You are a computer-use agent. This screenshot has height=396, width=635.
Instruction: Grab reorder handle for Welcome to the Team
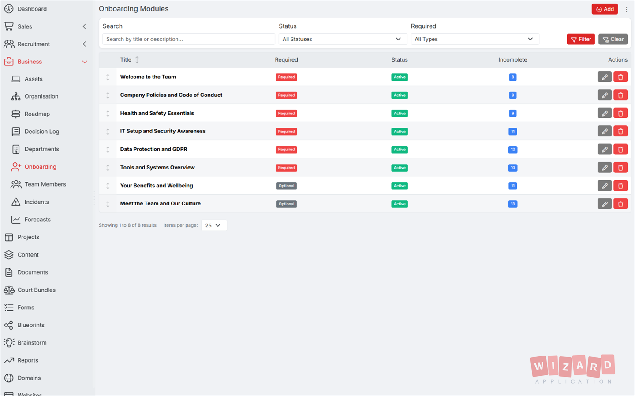click(x=108, y=77)
